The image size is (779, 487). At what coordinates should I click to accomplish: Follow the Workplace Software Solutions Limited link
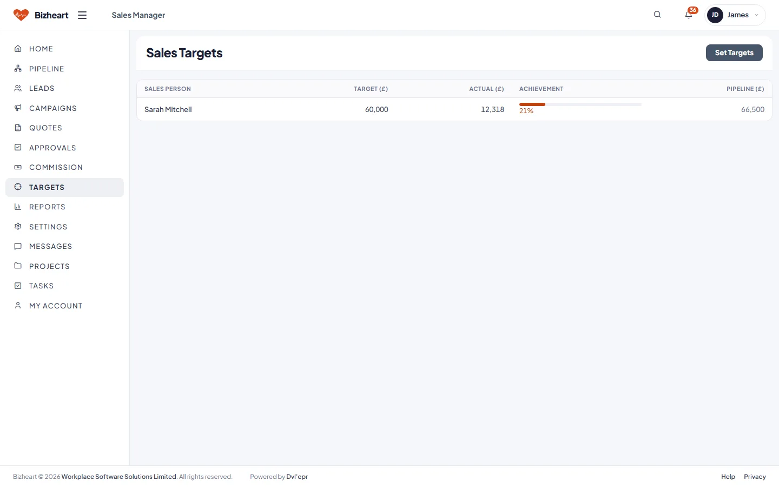click(119, 477)
